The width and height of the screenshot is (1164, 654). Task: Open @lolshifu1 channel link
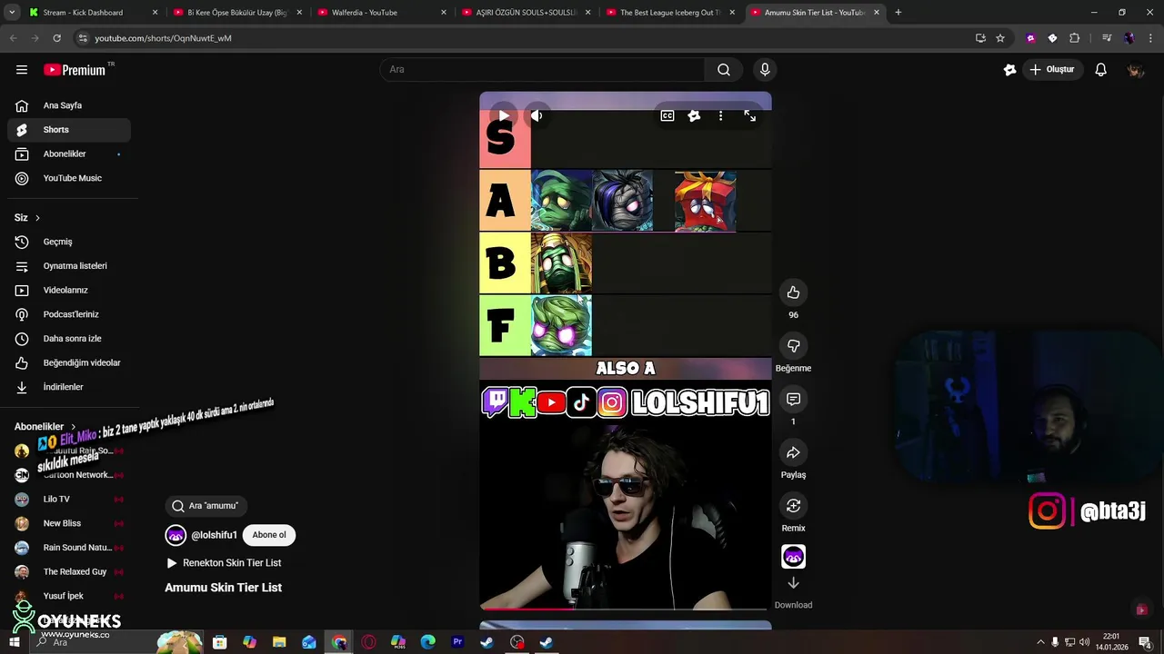pos(214,535)
